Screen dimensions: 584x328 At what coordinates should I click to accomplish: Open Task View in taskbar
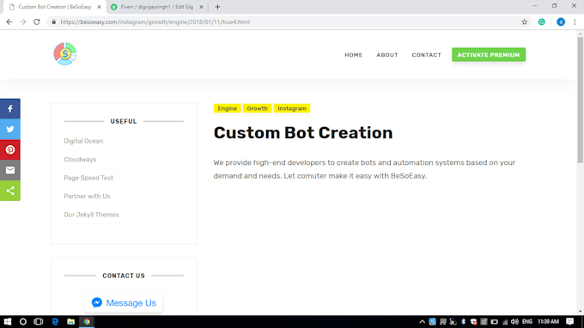pos(39,322)
